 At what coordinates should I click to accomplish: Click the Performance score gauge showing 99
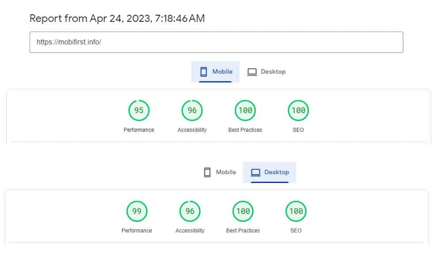(x=137, y=211)
